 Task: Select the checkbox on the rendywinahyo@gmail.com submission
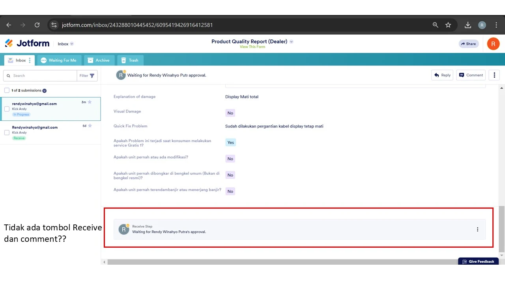click(7, 109)
